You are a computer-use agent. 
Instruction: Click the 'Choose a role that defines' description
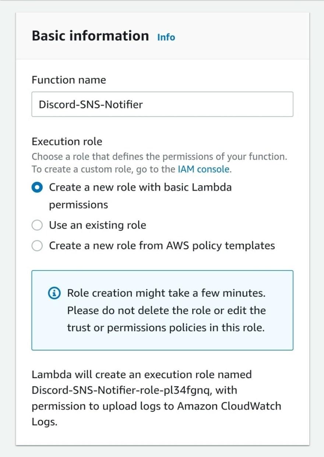[x=159, y=163]
